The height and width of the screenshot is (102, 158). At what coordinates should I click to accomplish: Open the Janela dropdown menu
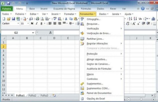click(116, 14)
